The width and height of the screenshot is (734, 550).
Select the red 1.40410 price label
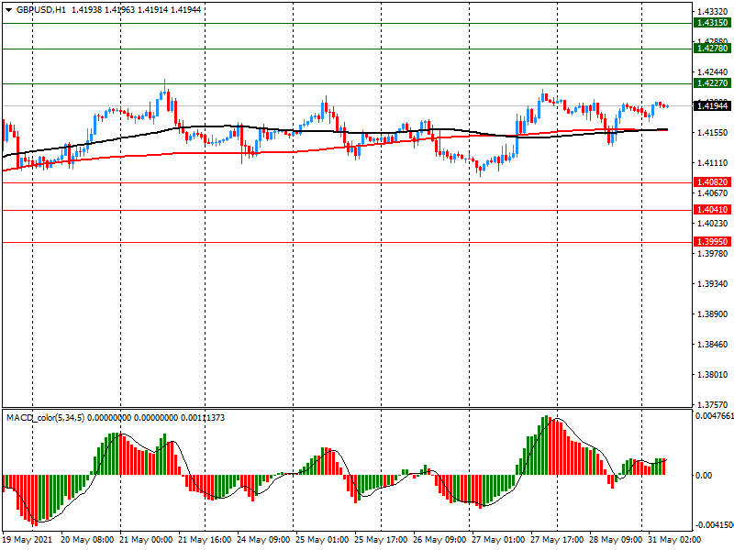click(711, 210)
